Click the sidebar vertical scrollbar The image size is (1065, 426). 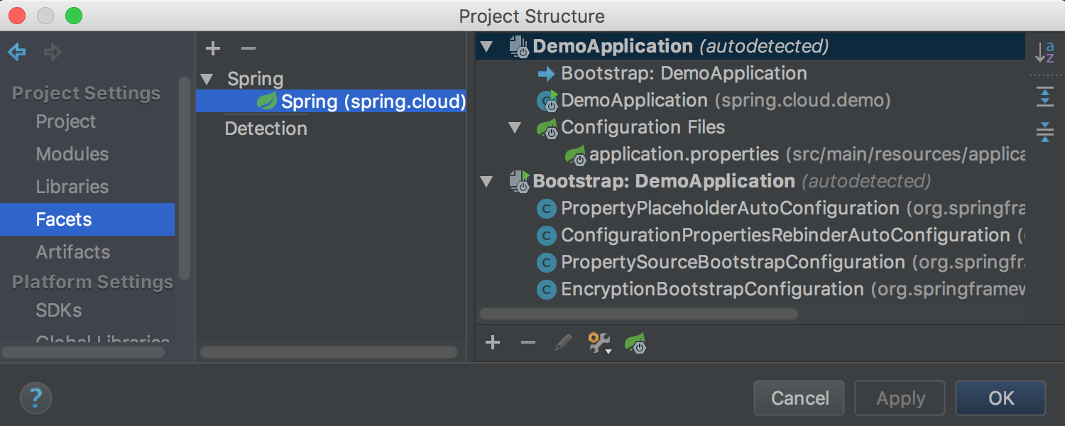[185, 177]
